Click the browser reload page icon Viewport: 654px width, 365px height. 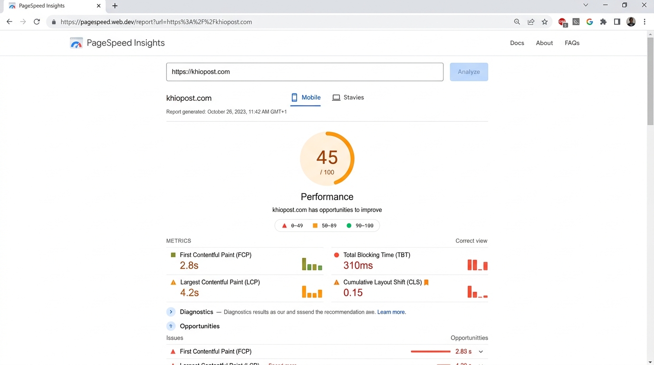point(37,22)
